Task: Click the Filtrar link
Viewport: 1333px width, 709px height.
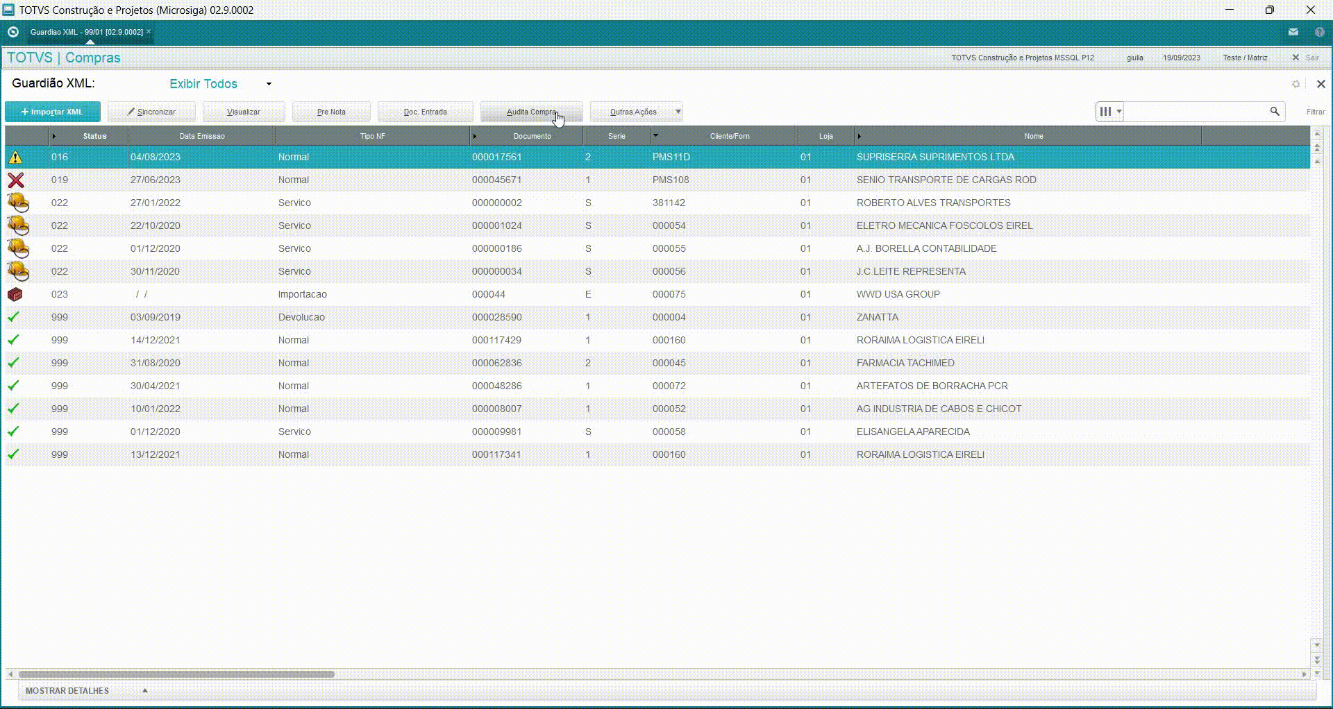Action: click(1316, 112)
